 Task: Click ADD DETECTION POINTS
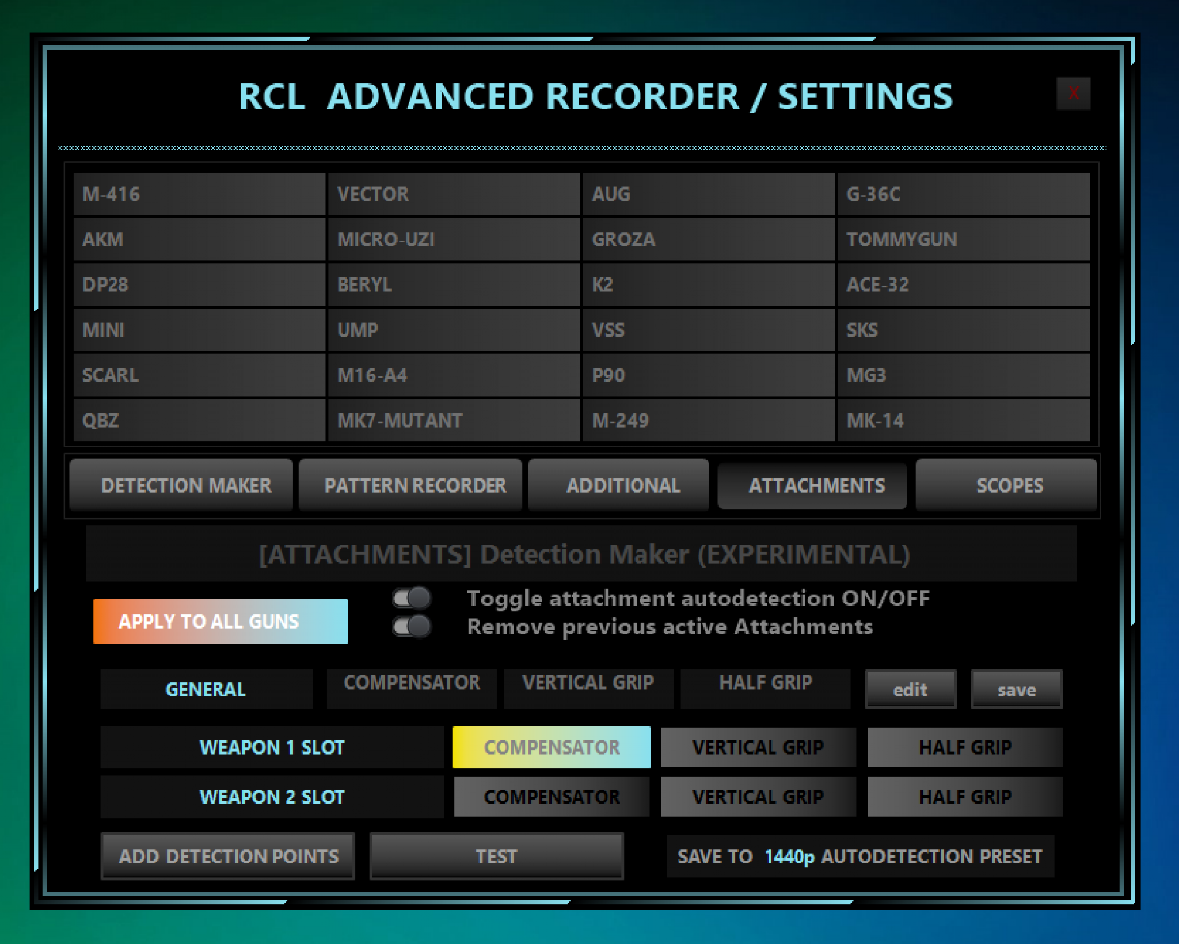click(x=229, y=856)
